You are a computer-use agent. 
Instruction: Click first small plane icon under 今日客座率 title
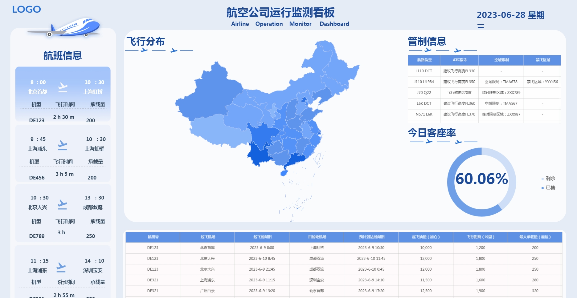click(429, 142)
